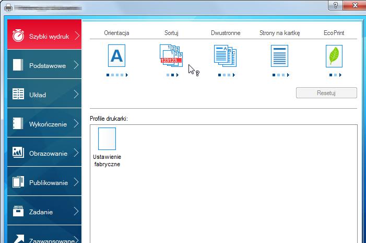Click the stopwatch icon of Szybki wydruk
This screenshot has width=366, height=243.
[x=18, y=36]
